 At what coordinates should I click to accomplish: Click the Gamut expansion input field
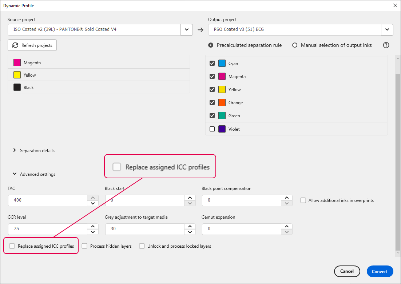point(242,229)
